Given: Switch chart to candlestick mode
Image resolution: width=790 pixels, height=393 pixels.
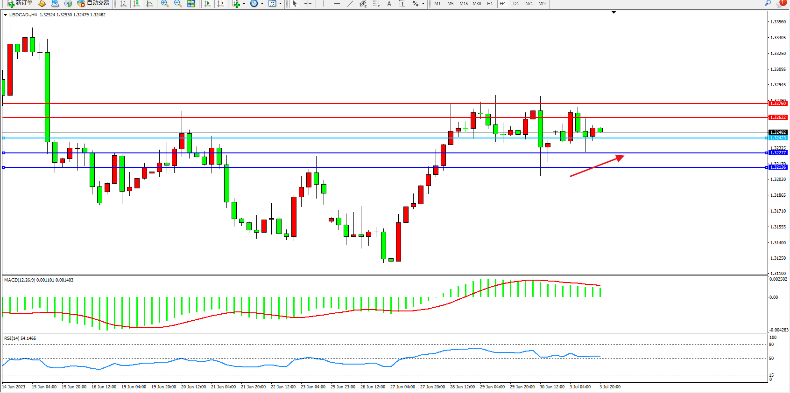Looking at the screenshot, I should tap(136, 4).
